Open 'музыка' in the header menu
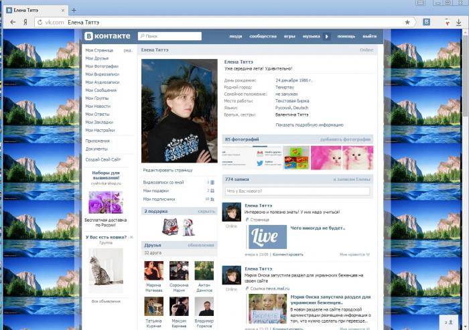The image size is (469, 330). coord(312,36)
